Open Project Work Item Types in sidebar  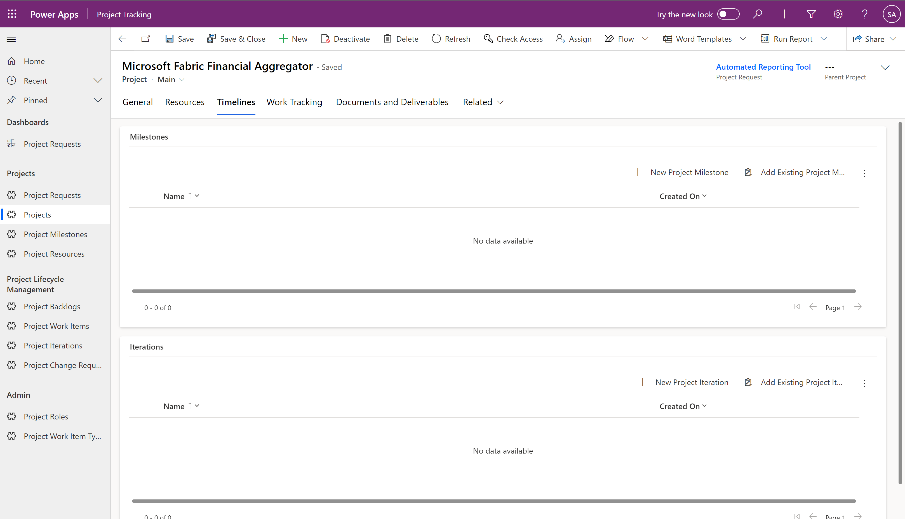[x=55, y=436]
